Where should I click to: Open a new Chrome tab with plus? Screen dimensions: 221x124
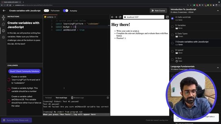(x=23, y=2)
